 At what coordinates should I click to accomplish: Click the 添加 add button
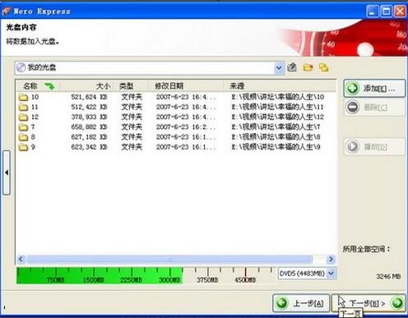[374, 88]
